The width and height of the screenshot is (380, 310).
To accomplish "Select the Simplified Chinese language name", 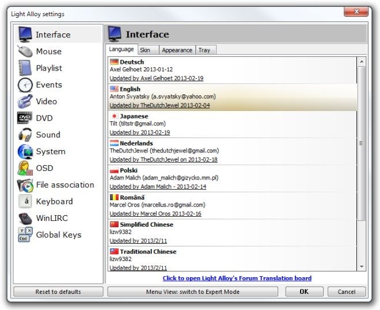I will 147,224.
